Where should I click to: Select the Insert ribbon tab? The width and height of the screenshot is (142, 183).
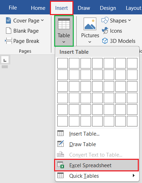tap(62, 8)
